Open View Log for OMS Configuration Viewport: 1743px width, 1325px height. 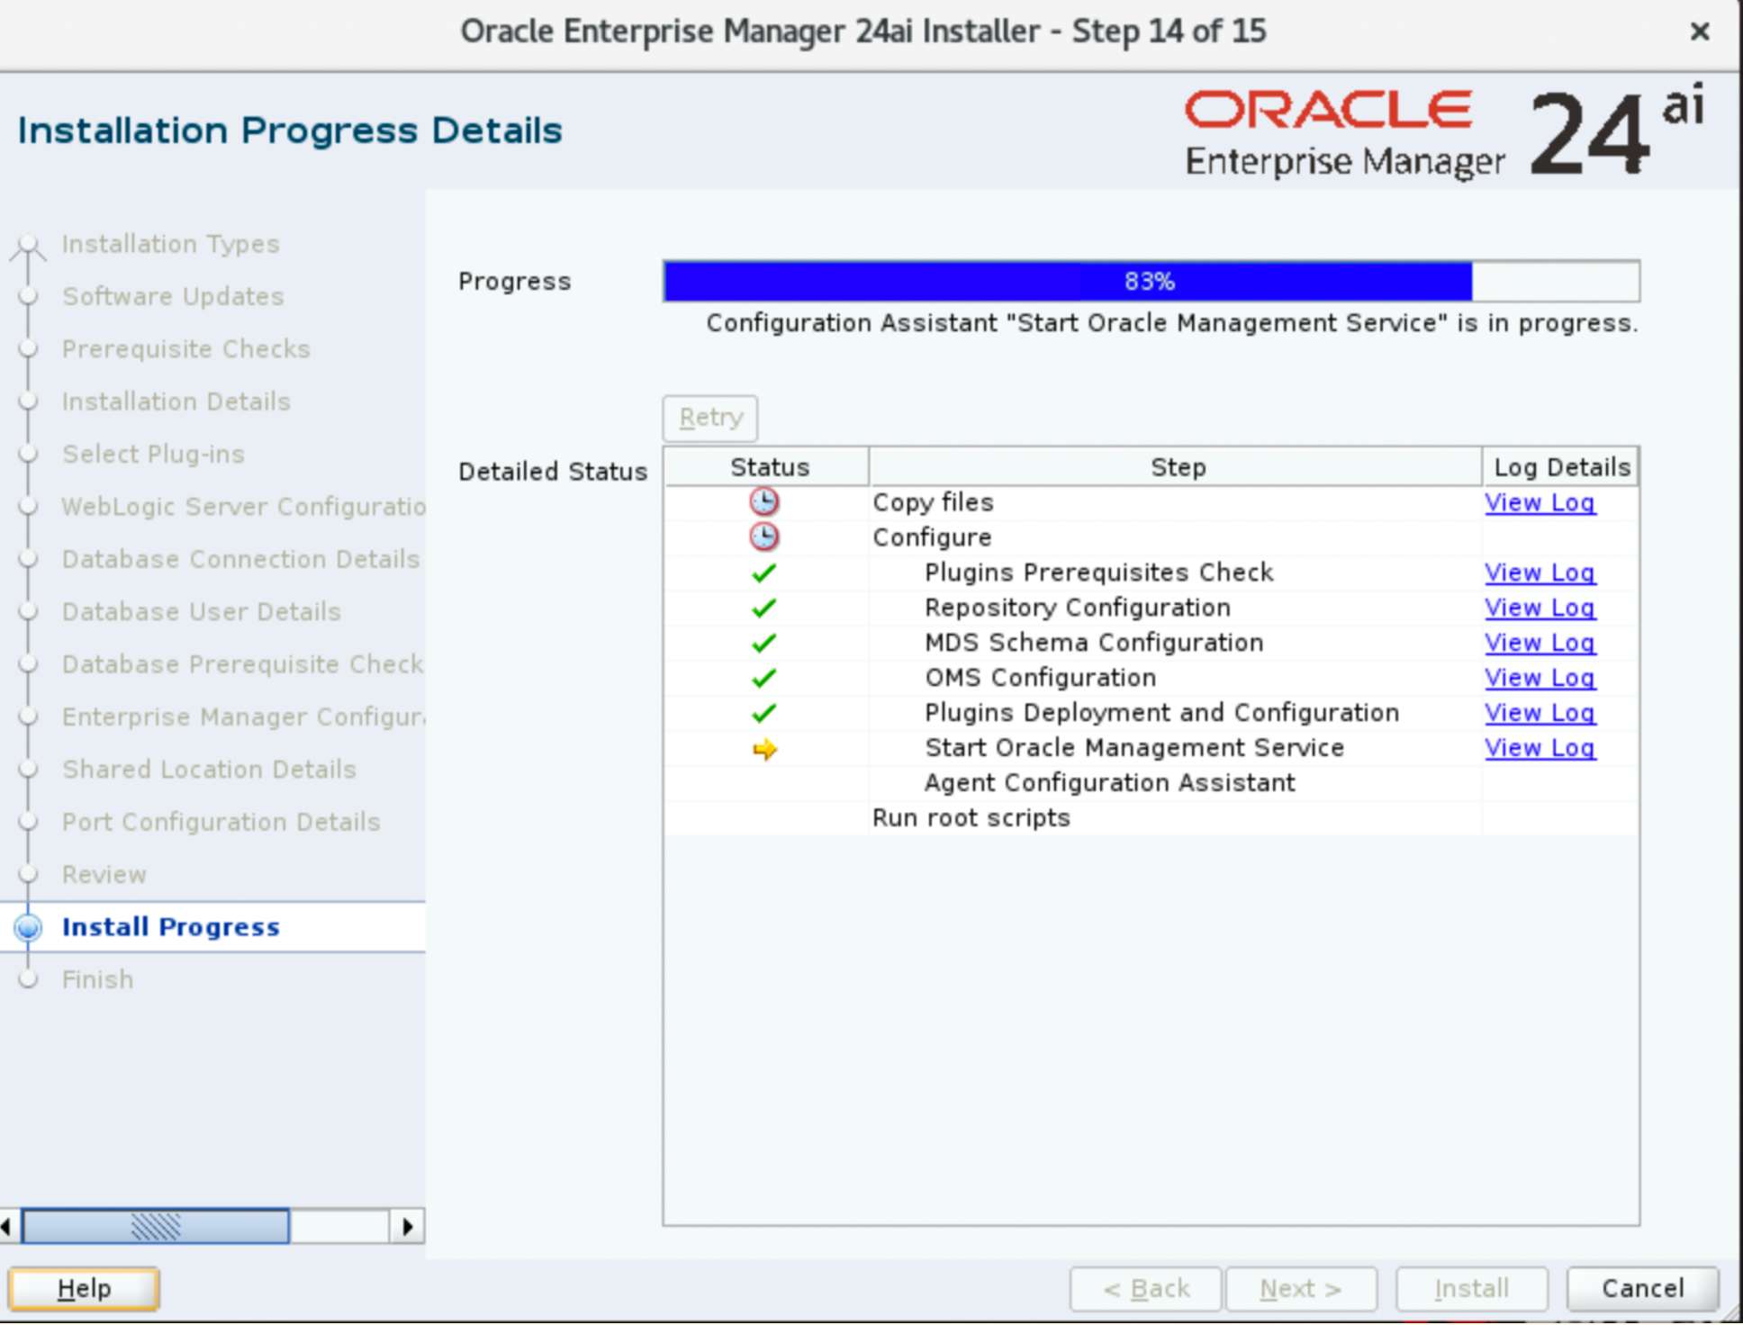pos(1540,678)
